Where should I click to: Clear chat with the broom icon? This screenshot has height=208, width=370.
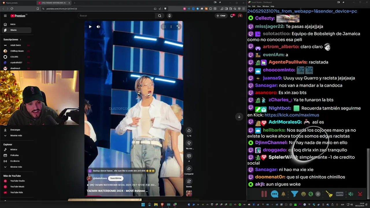point(329,194)
